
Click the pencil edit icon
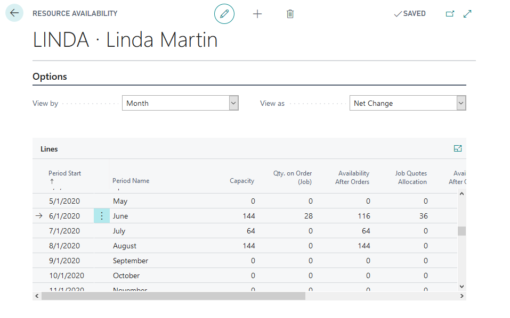224,14
